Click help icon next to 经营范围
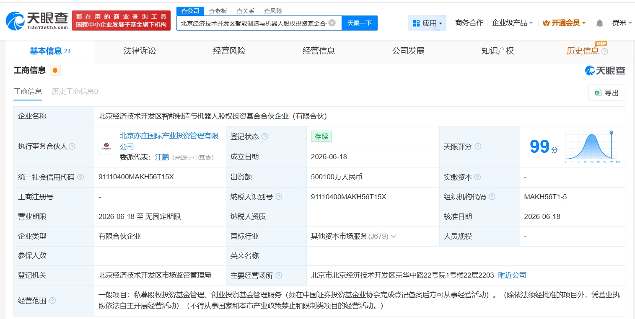This screenshot has width=635, height=319. point(52,301)
